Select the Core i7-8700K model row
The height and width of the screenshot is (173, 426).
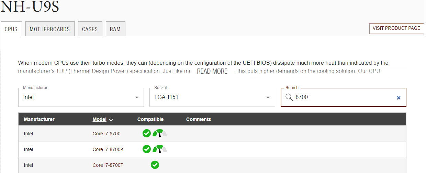tap(108, 149)
